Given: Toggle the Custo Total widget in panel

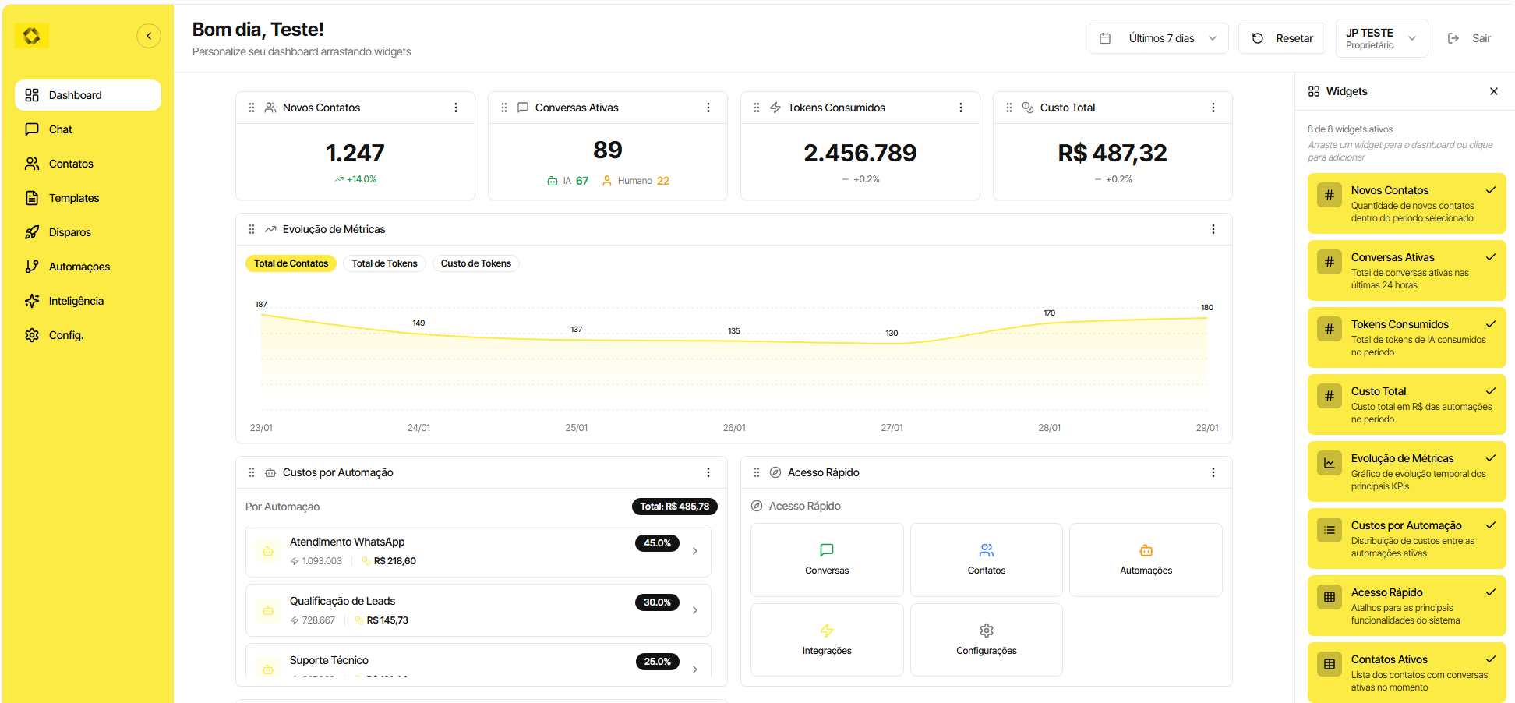Looking at the screenshot, I should (1407, 404).
